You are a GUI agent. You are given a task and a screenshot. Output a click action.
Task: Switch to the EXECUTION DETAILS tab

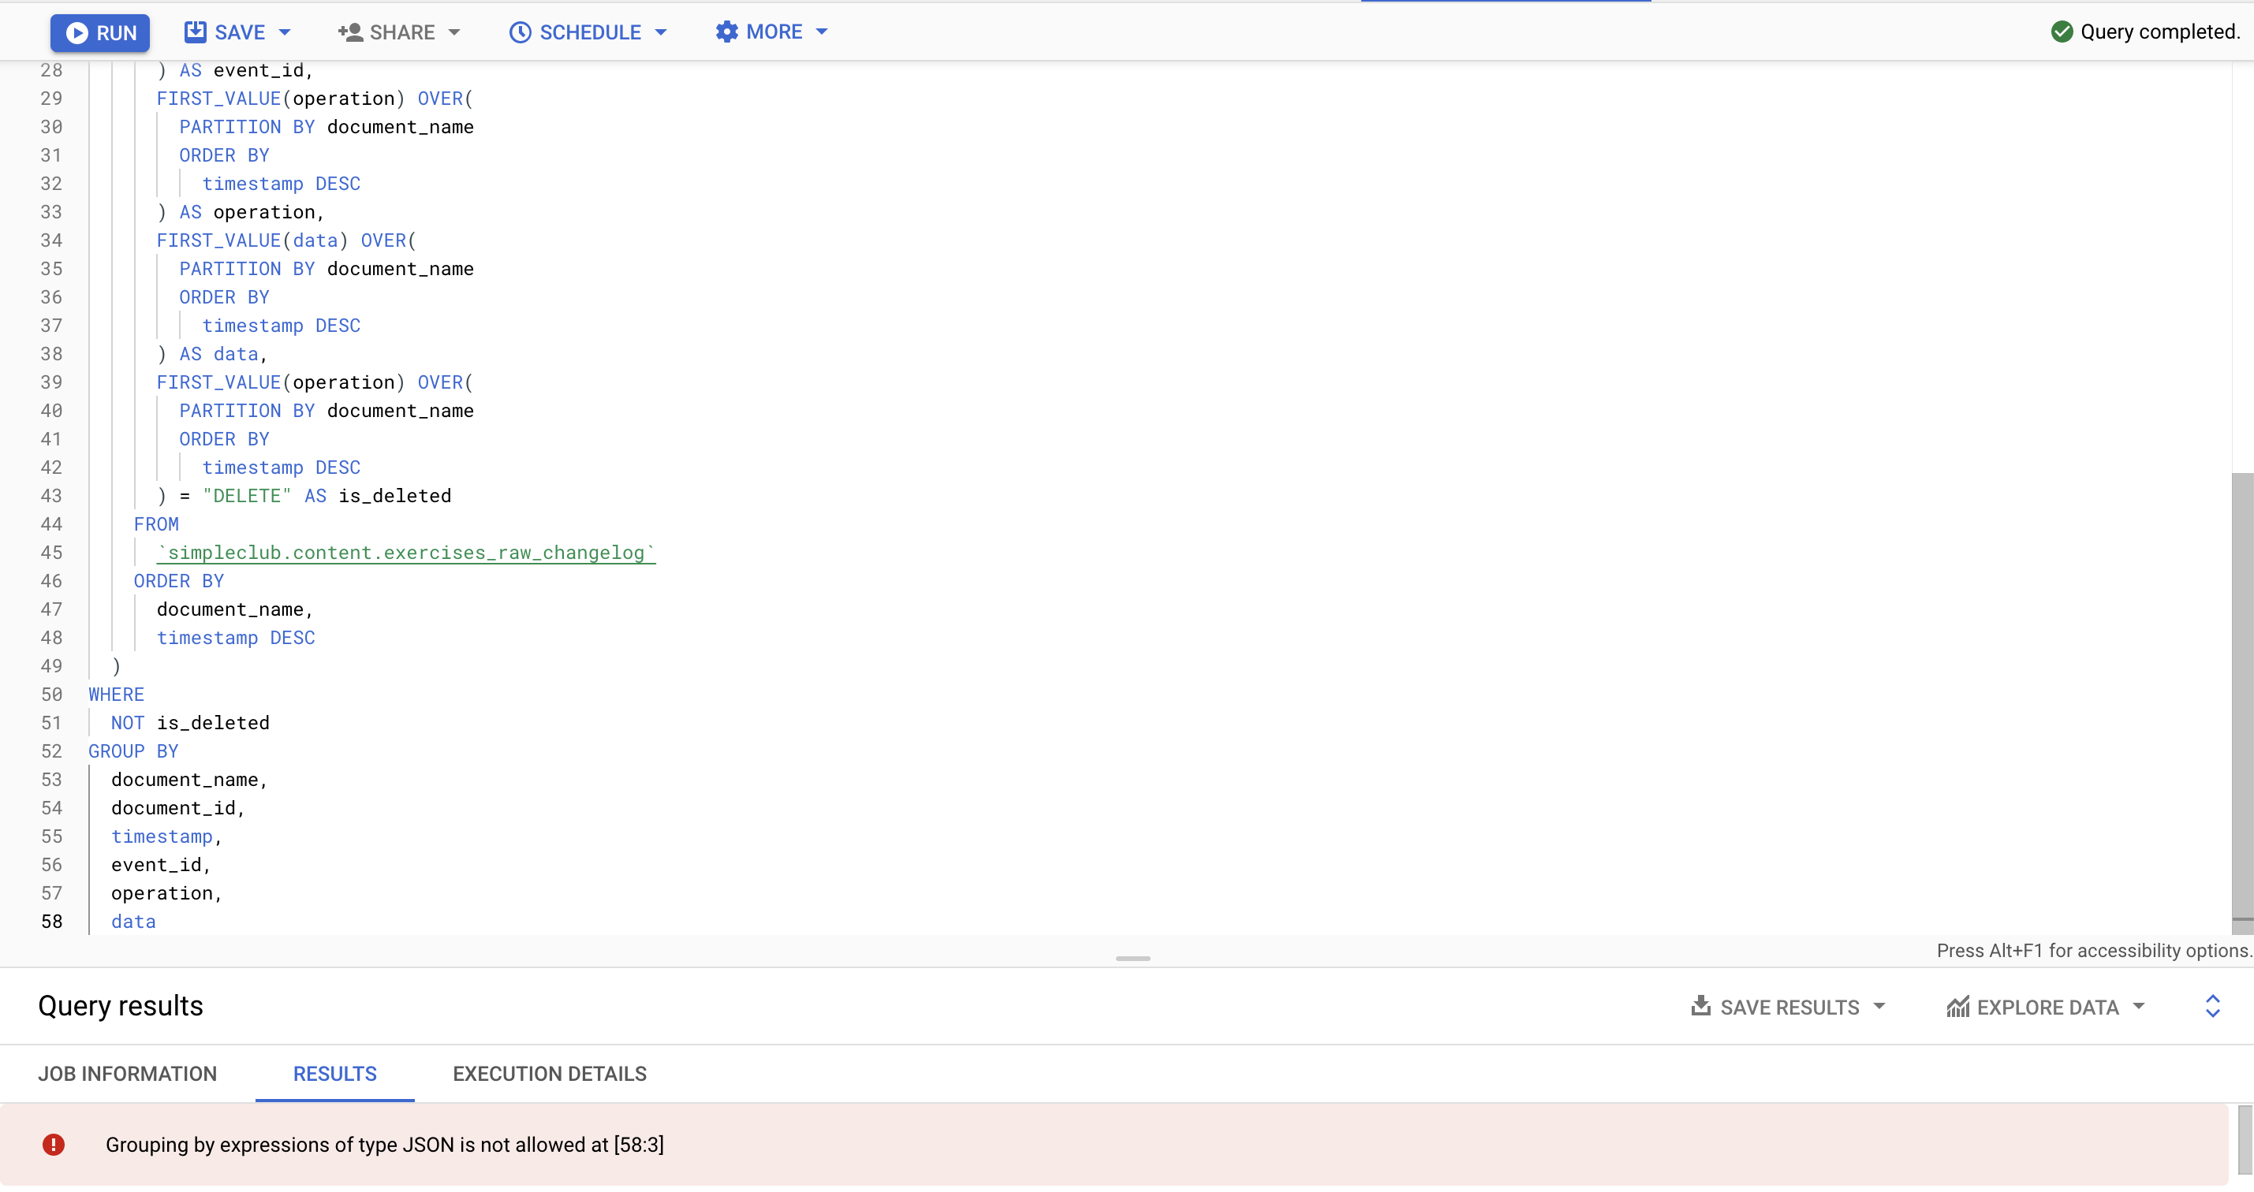coord(550,1073)
